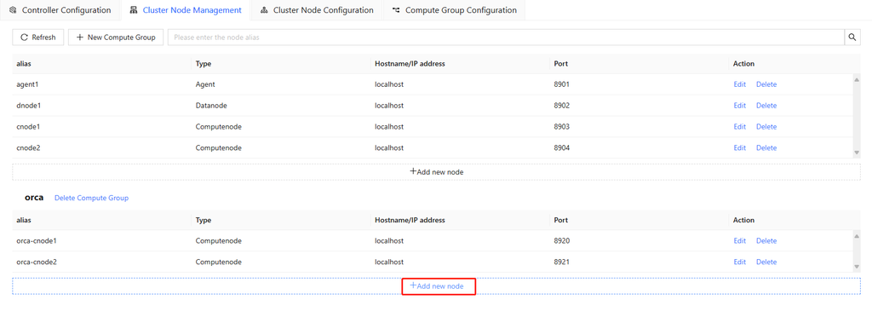Select the Cluster Node Management tab
Screen dimensions: 872x317
tap(185, 10)
